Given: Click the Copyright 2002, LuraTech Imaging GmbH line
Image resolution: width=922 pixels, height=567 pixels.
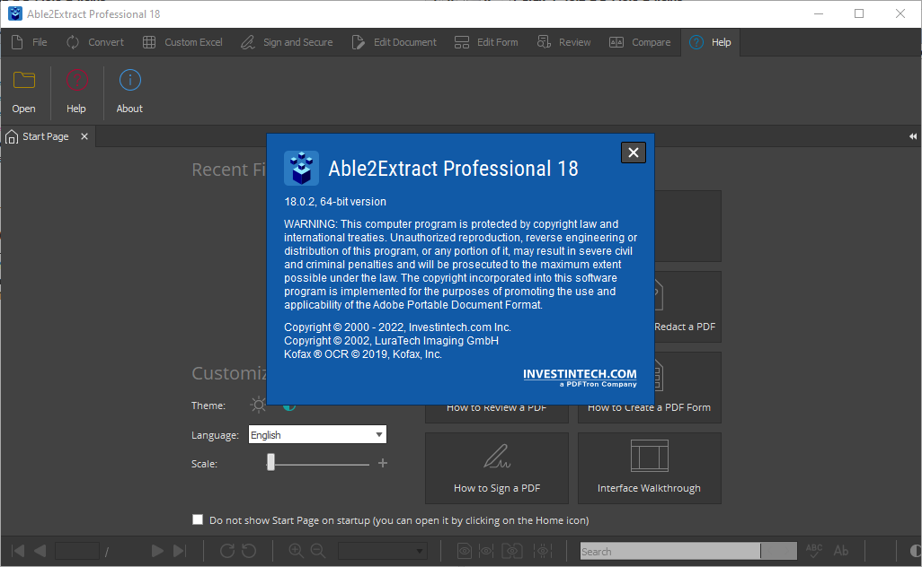Looking at the screenshot, I should coord(391,340).
